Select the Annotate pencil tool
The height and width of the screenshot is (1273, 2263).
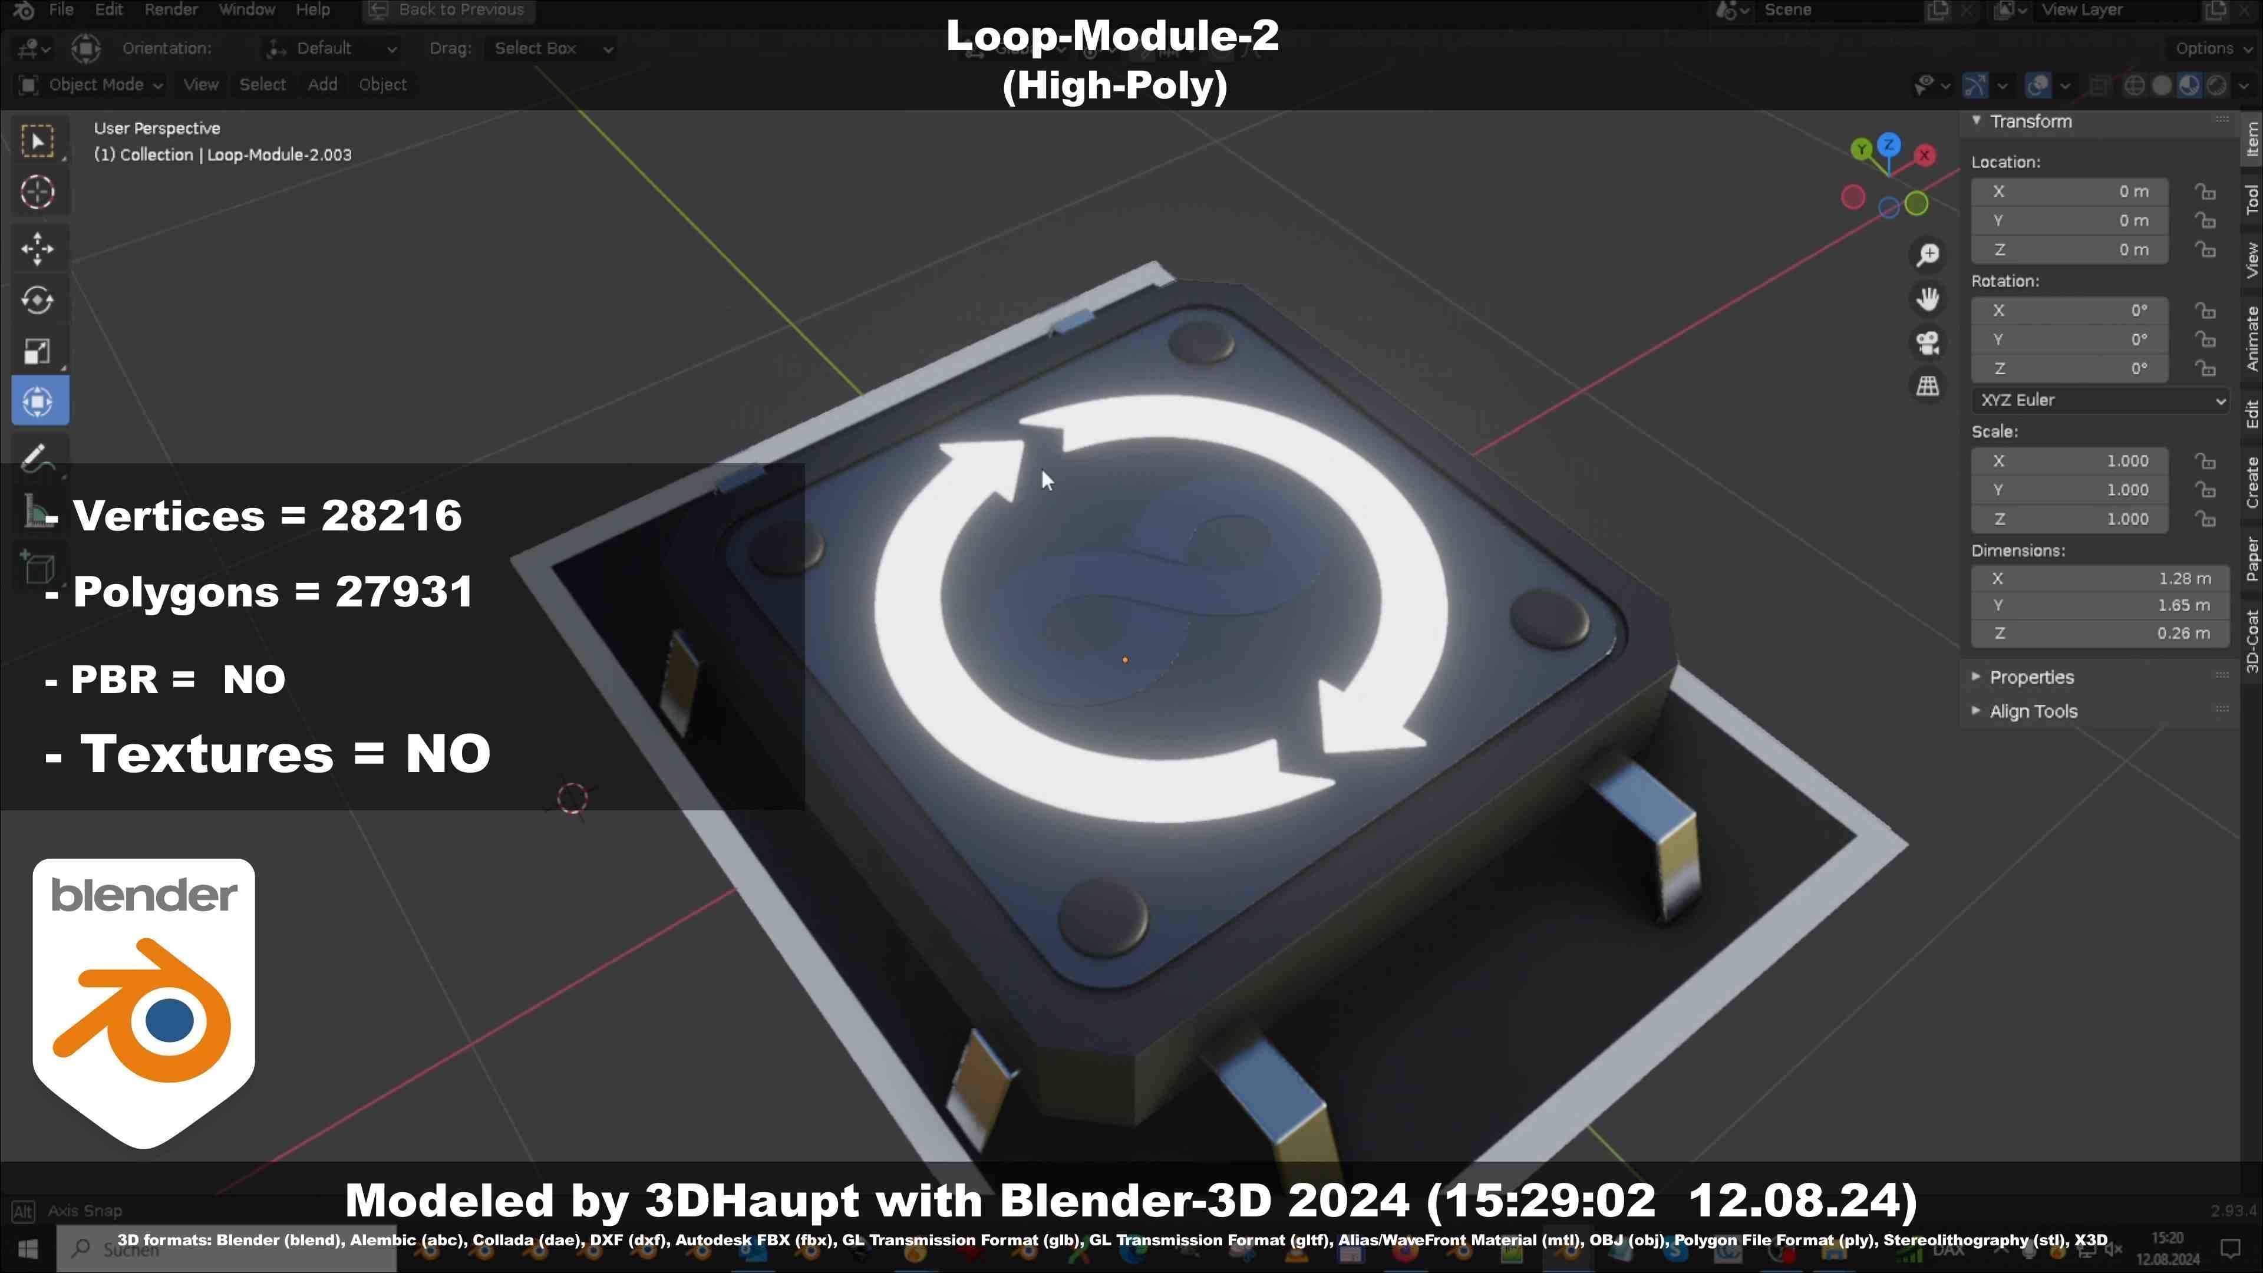38,457
